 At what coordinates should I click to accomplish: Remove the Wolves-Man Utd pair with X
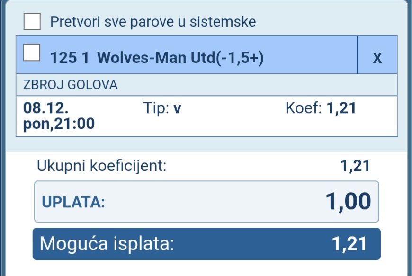point(377,58)
